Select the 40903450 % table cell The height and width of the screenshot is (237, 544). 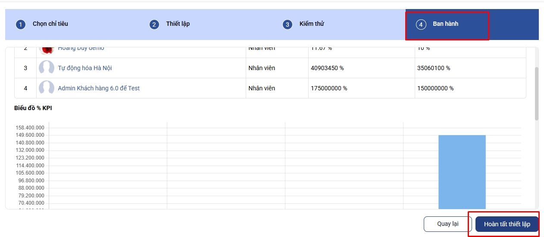point(327,68)
